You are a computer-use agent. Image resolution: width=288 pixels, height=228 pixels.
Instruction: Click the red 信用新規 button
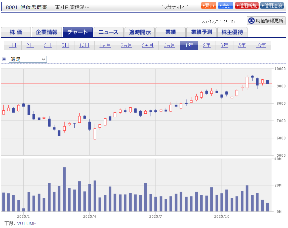[x=247, y=6]
